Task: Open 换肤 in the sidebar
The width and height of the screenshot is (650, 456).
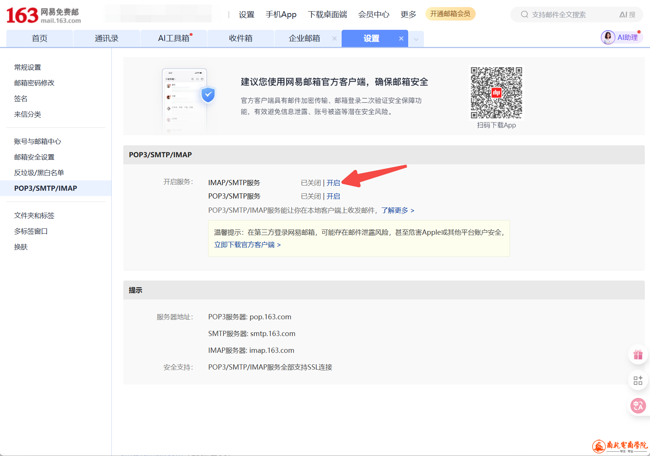Action: [21, 247]
